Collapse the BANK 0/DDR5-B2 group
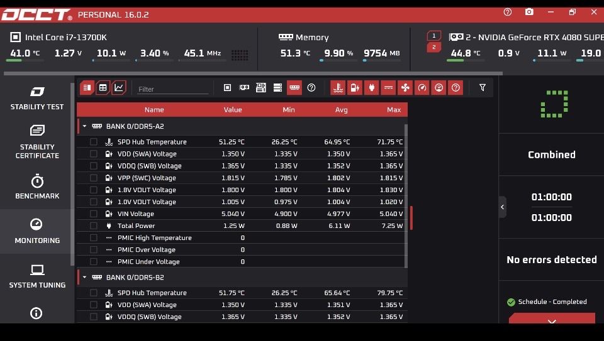This screenshot has width=604, height=341. coord(85,277)
